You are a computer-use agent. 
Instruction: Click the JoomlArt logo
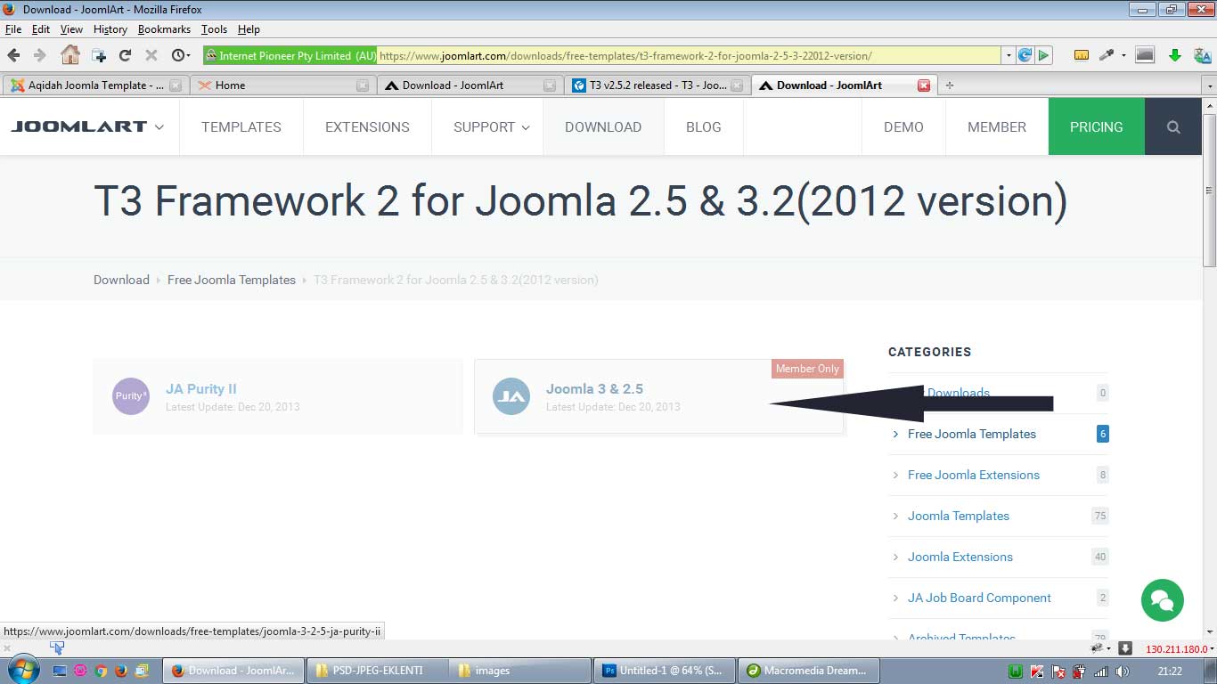click(78, 126)
